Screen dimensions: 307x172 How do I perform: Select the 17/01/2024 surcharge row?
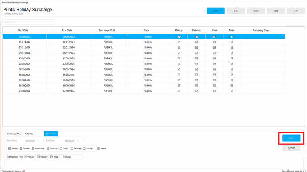tap(144, 42)
